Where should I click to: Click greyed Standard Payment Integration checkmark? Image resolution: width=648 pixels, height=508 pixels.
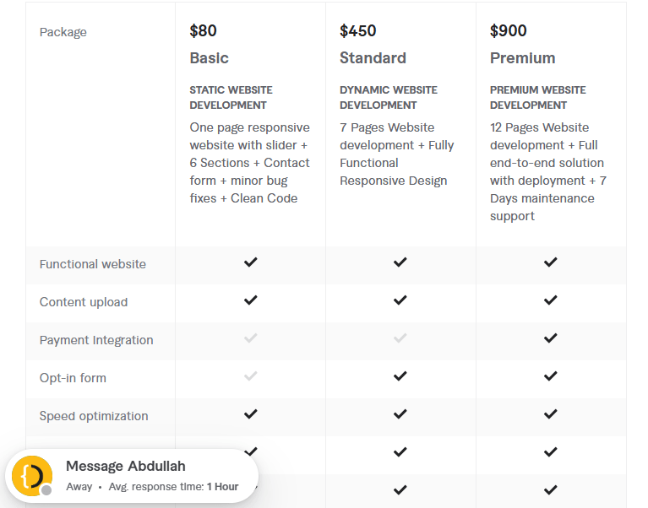click(x=400, y=338)
